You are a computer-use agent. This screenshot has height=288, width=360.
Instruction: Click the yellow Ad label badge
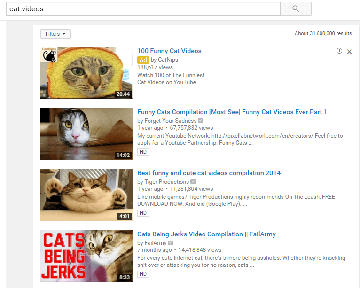point(143,60)
